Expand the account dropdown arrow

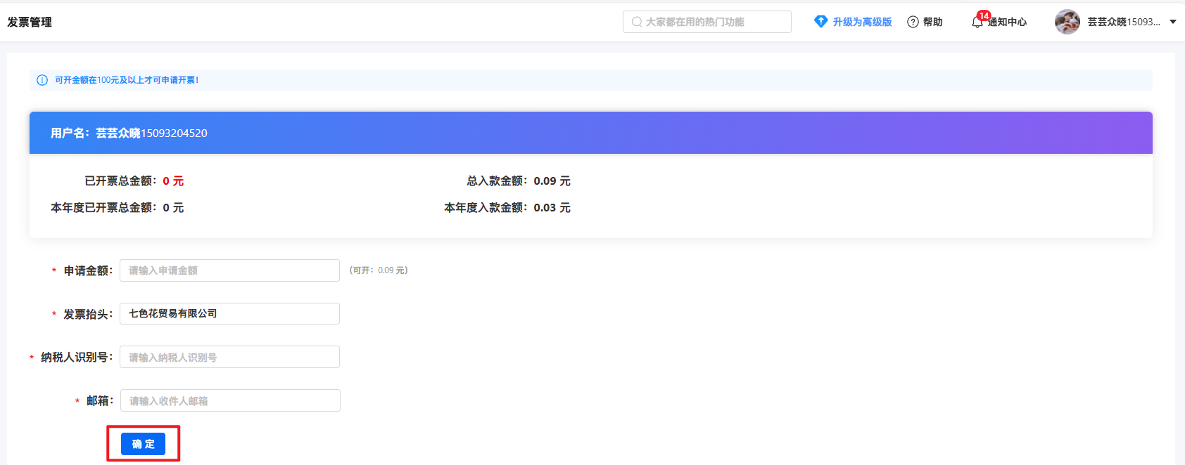click(x=1173, y=22)
